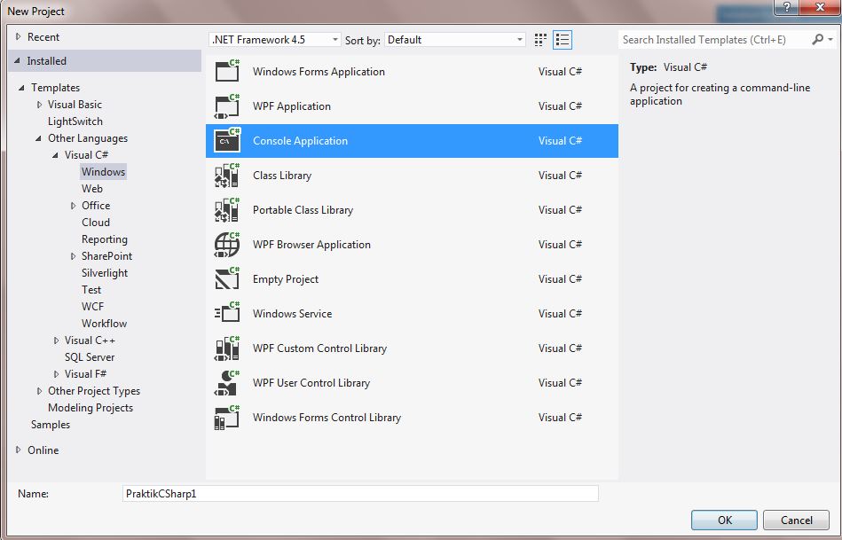Click the WPF Browser Application label
Screen dimensions: 842x540
click(x=311, y=245)
